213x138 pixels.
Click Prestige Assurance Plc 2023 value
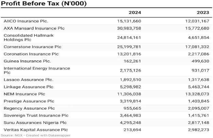tap(198, 101)
